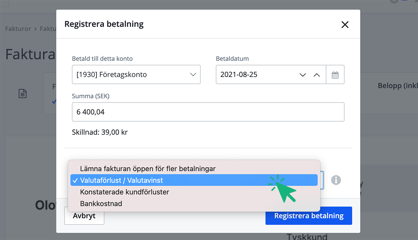Viewport: 418px width, 240px height.
Task: Click the X to close Registrera betalning
Action: click(x=345, y=24)
